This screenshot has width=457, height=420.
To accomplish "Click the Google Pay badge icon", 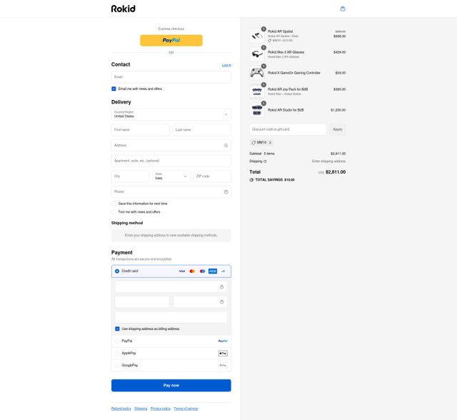I will tap(223, 365).
